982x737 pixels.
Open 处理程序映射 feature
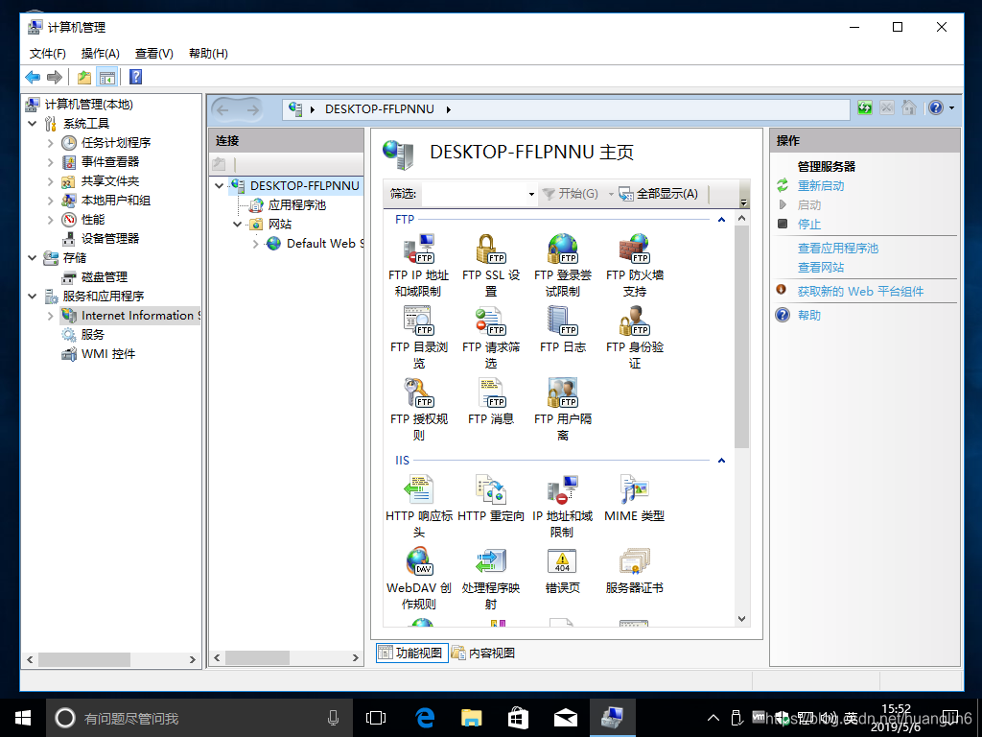tap(491, 579)
